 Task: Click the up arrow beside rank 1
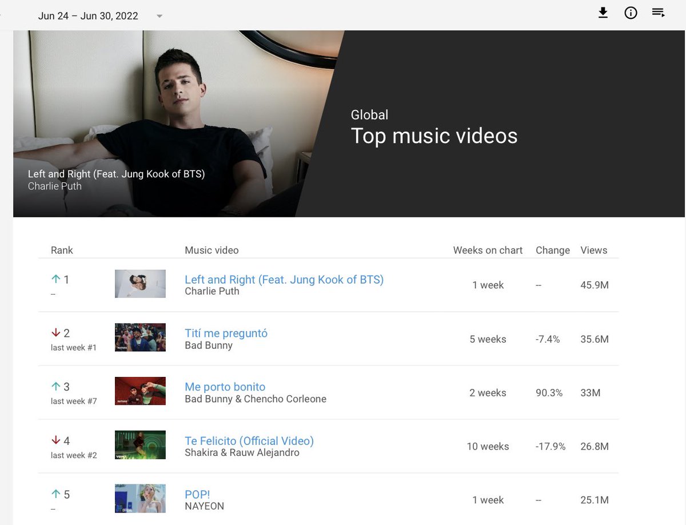tap(55, 279)
